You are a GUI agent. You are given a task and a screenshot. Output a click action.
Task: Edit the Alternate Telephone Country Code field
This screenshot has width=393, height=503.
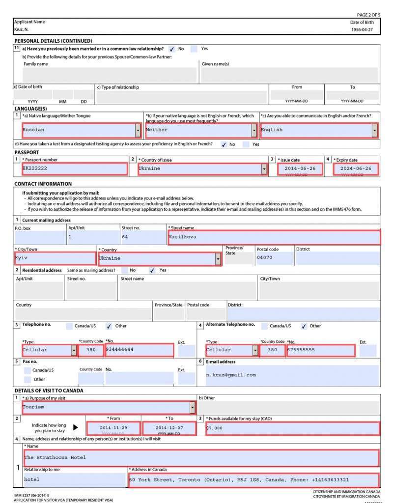point(272,350)
